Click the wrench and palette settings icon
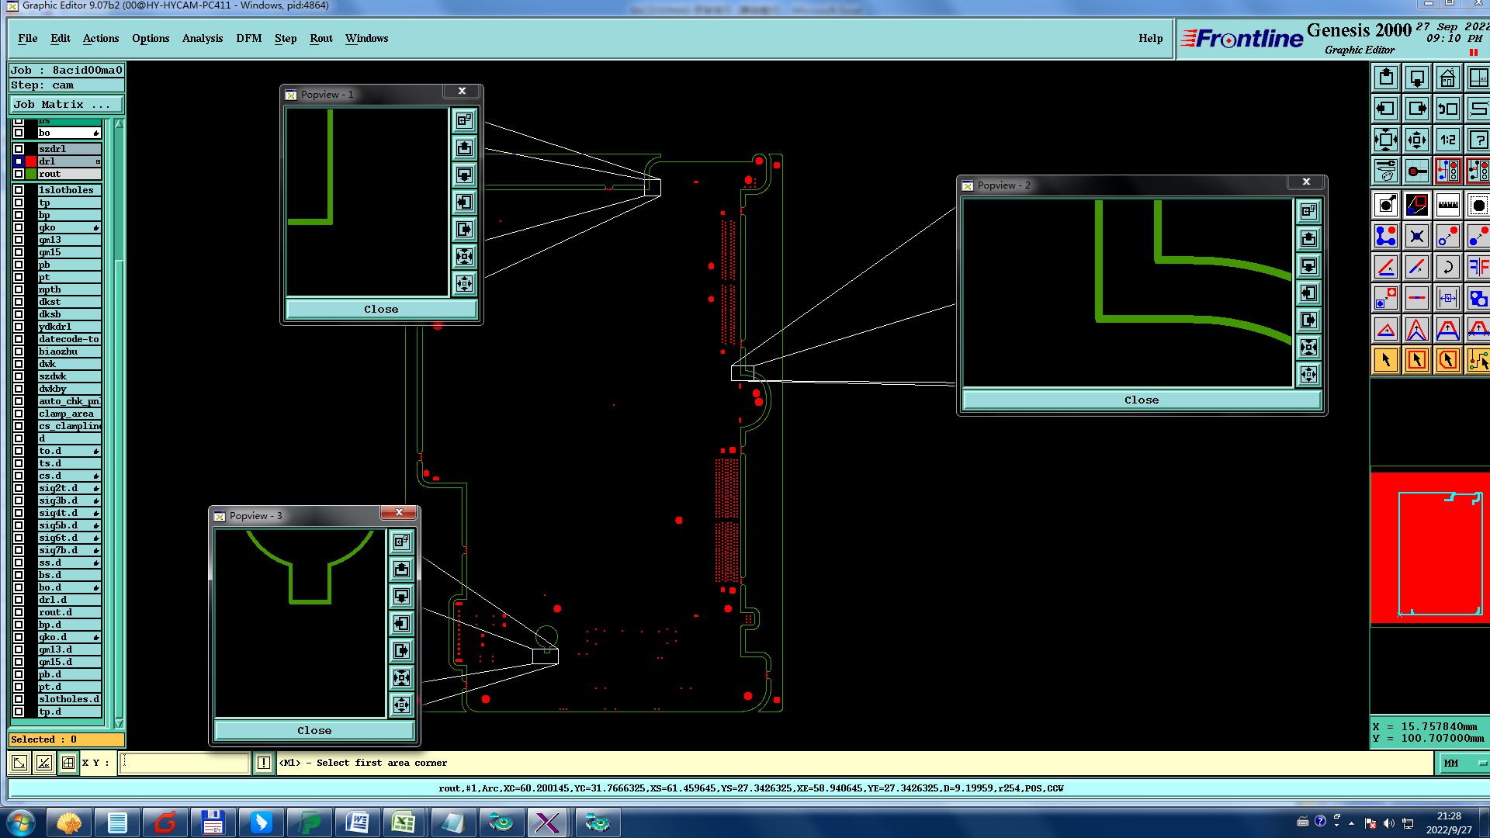 [x=1386, y=171]
